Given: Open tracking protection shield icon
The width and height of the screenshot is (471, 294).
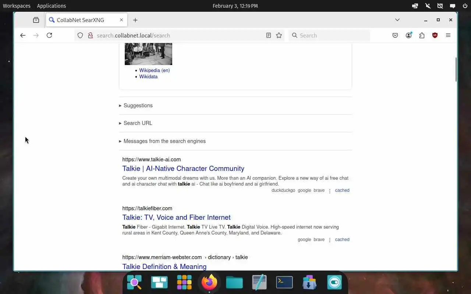Looking at the screenshot, I should 80,36.
